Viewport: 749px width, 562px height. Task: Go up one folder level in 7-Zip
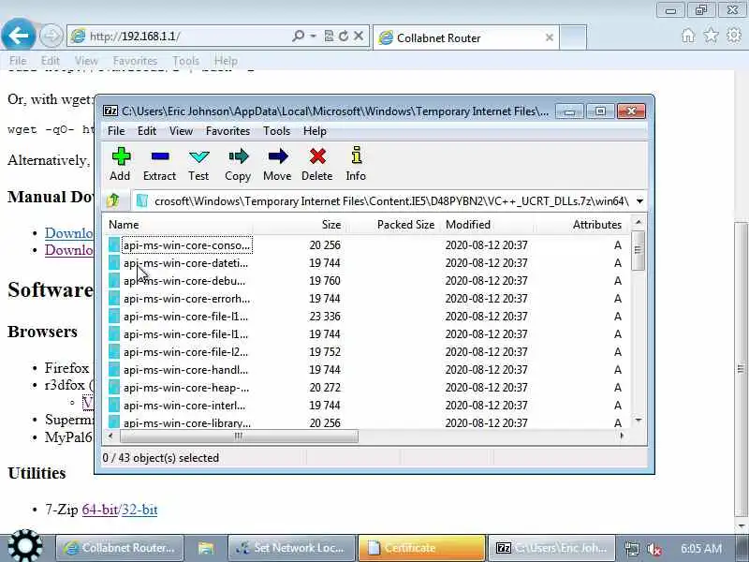pyautogui.click(x=113, y=201)
